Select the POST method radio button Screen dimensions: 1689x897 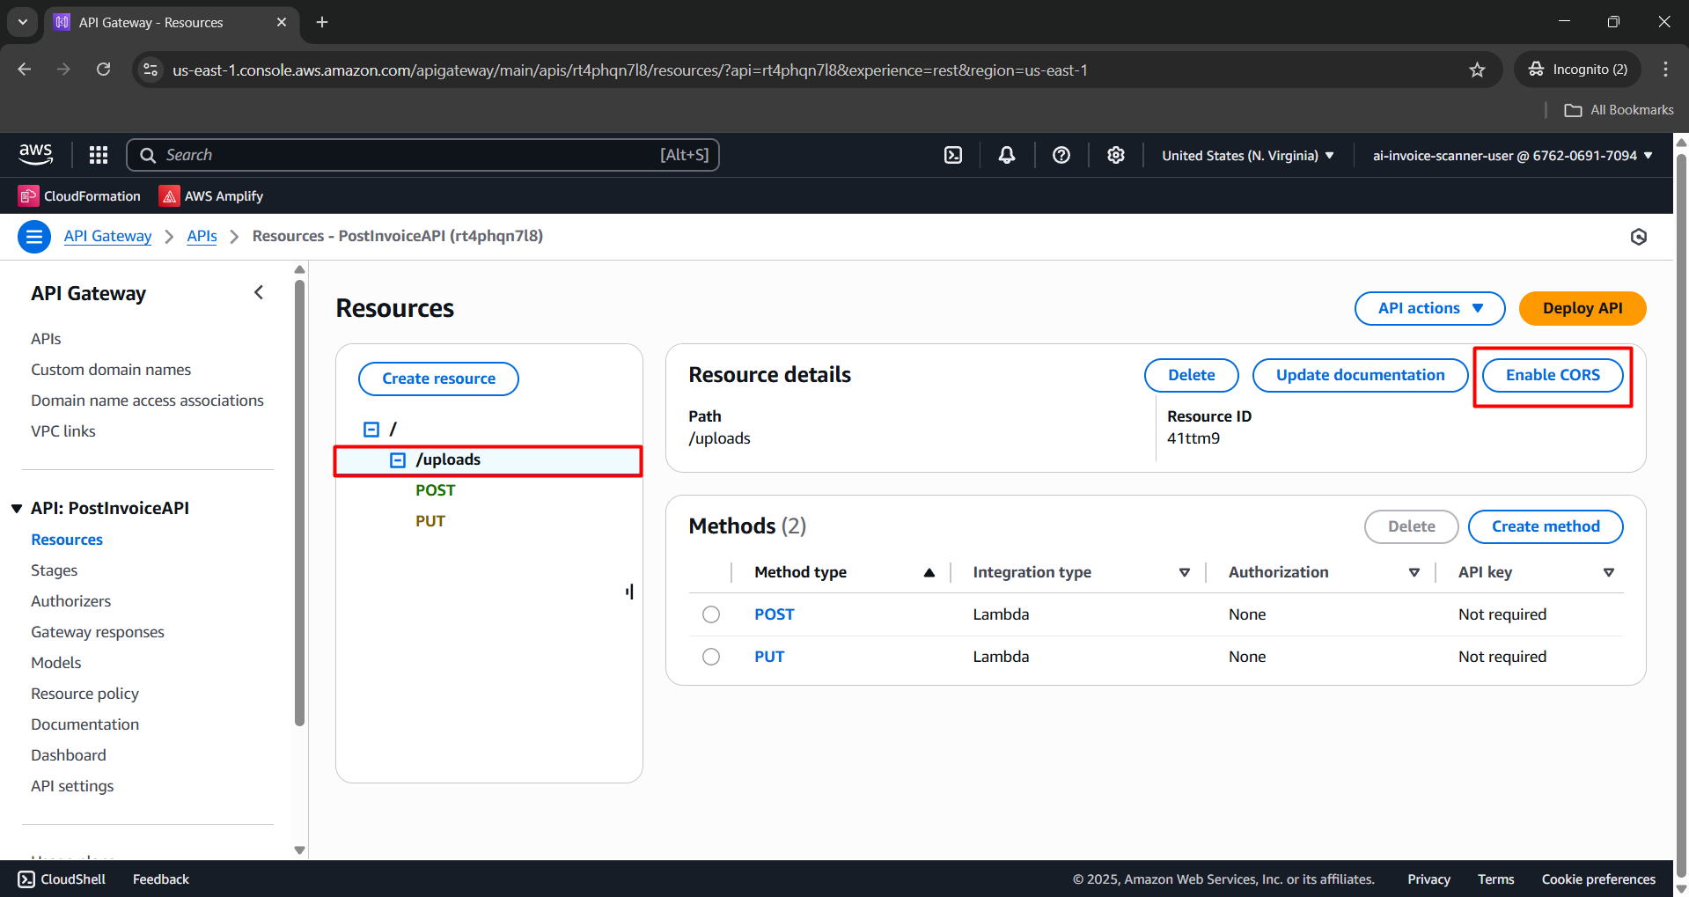(x=711, y=614)
